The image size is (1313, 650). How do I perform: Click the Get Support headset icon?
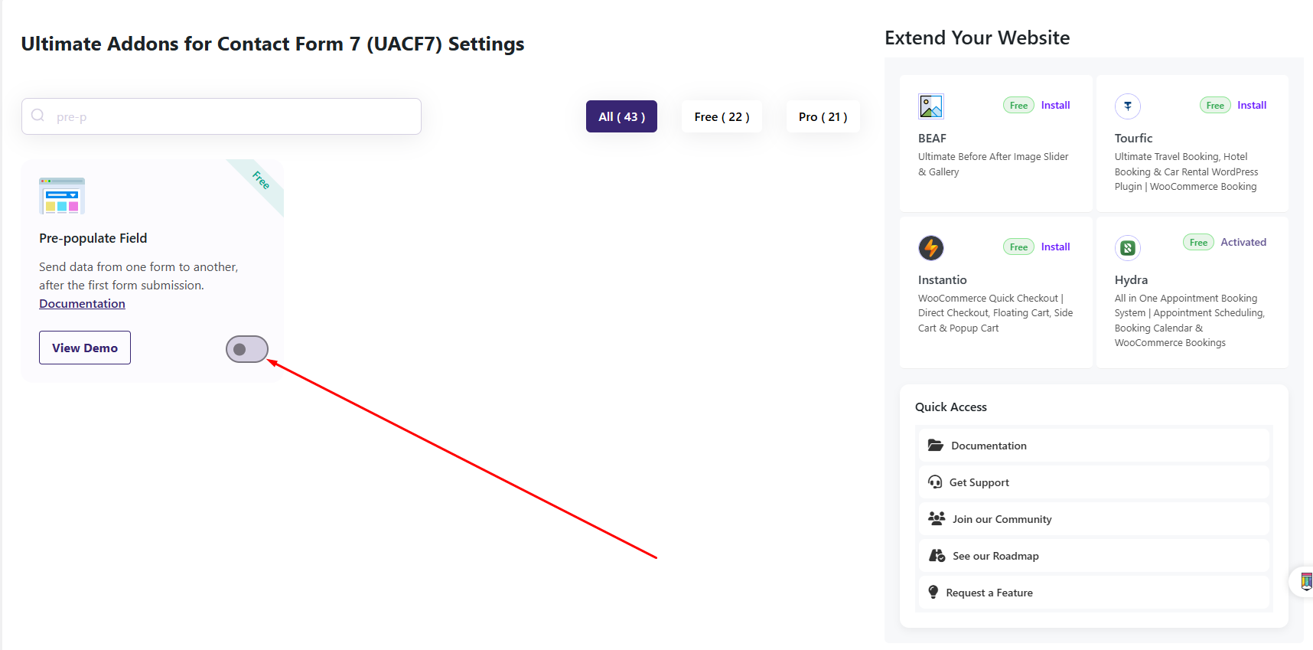[935, 482]
